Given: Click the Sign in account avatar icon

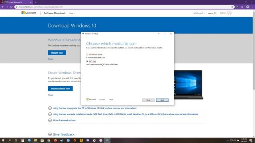Looking at the screenshot, I should click(x=229, y=13).
